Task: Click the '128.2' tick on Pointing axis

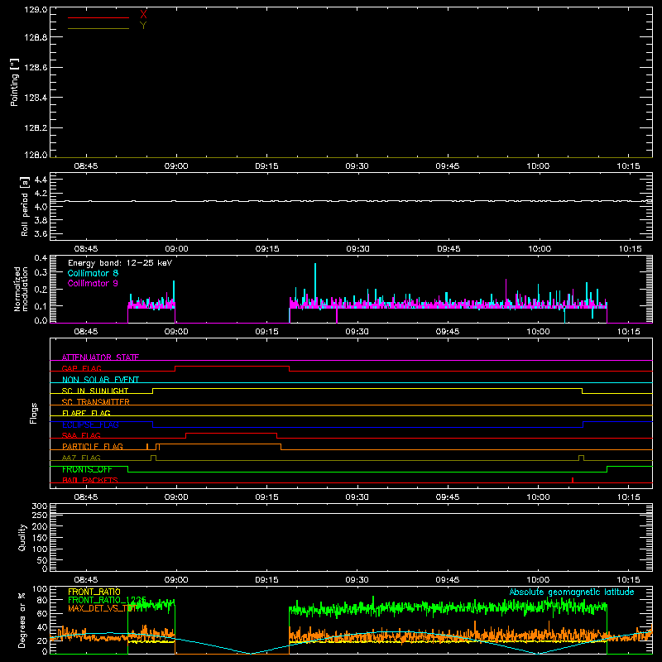Action: click(x=36, y=128)
